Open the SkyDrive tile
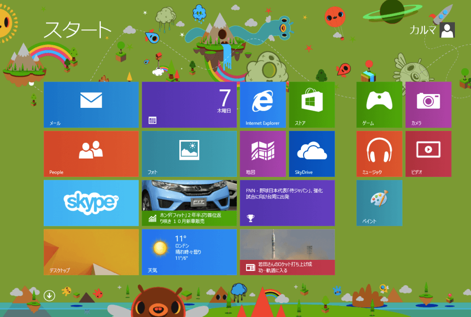 click(312, 154)
